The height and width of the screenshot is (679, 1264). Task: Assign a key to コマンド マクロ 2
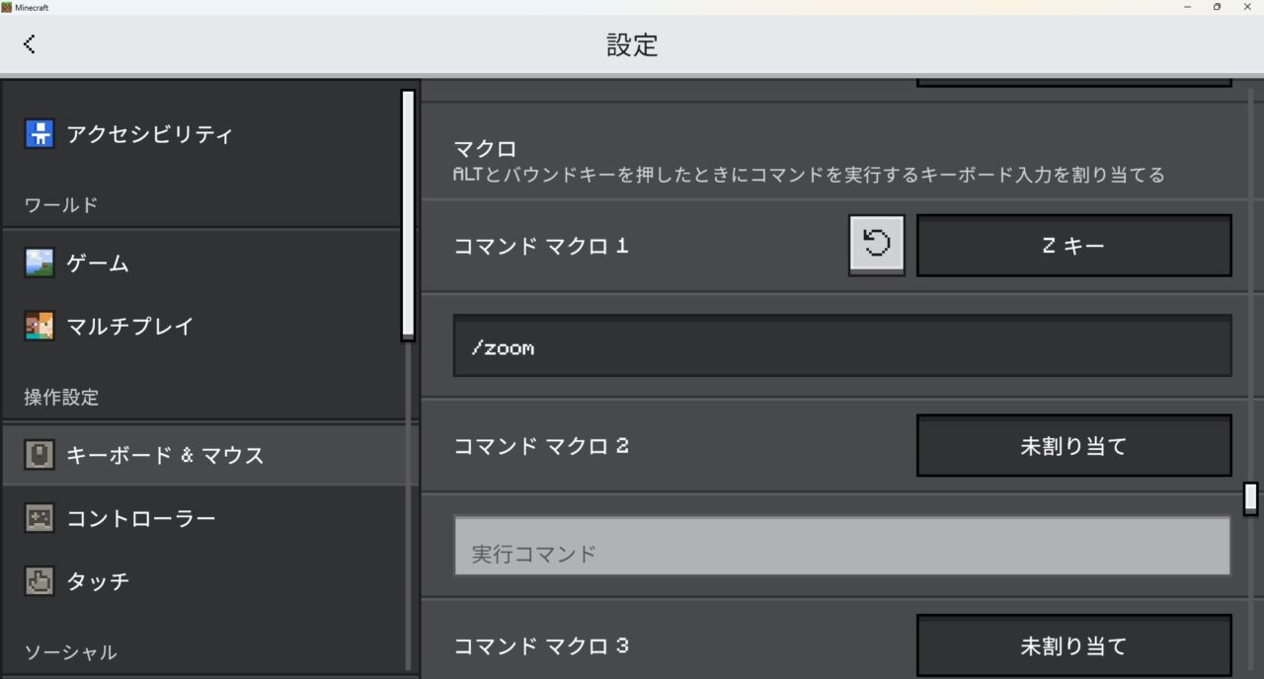[x=1073, y=446]
